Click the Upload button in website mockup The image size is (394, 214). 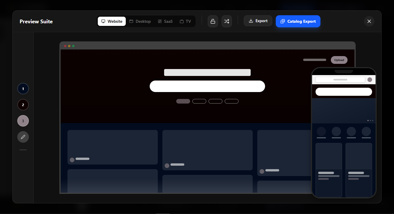pos(339,60)
